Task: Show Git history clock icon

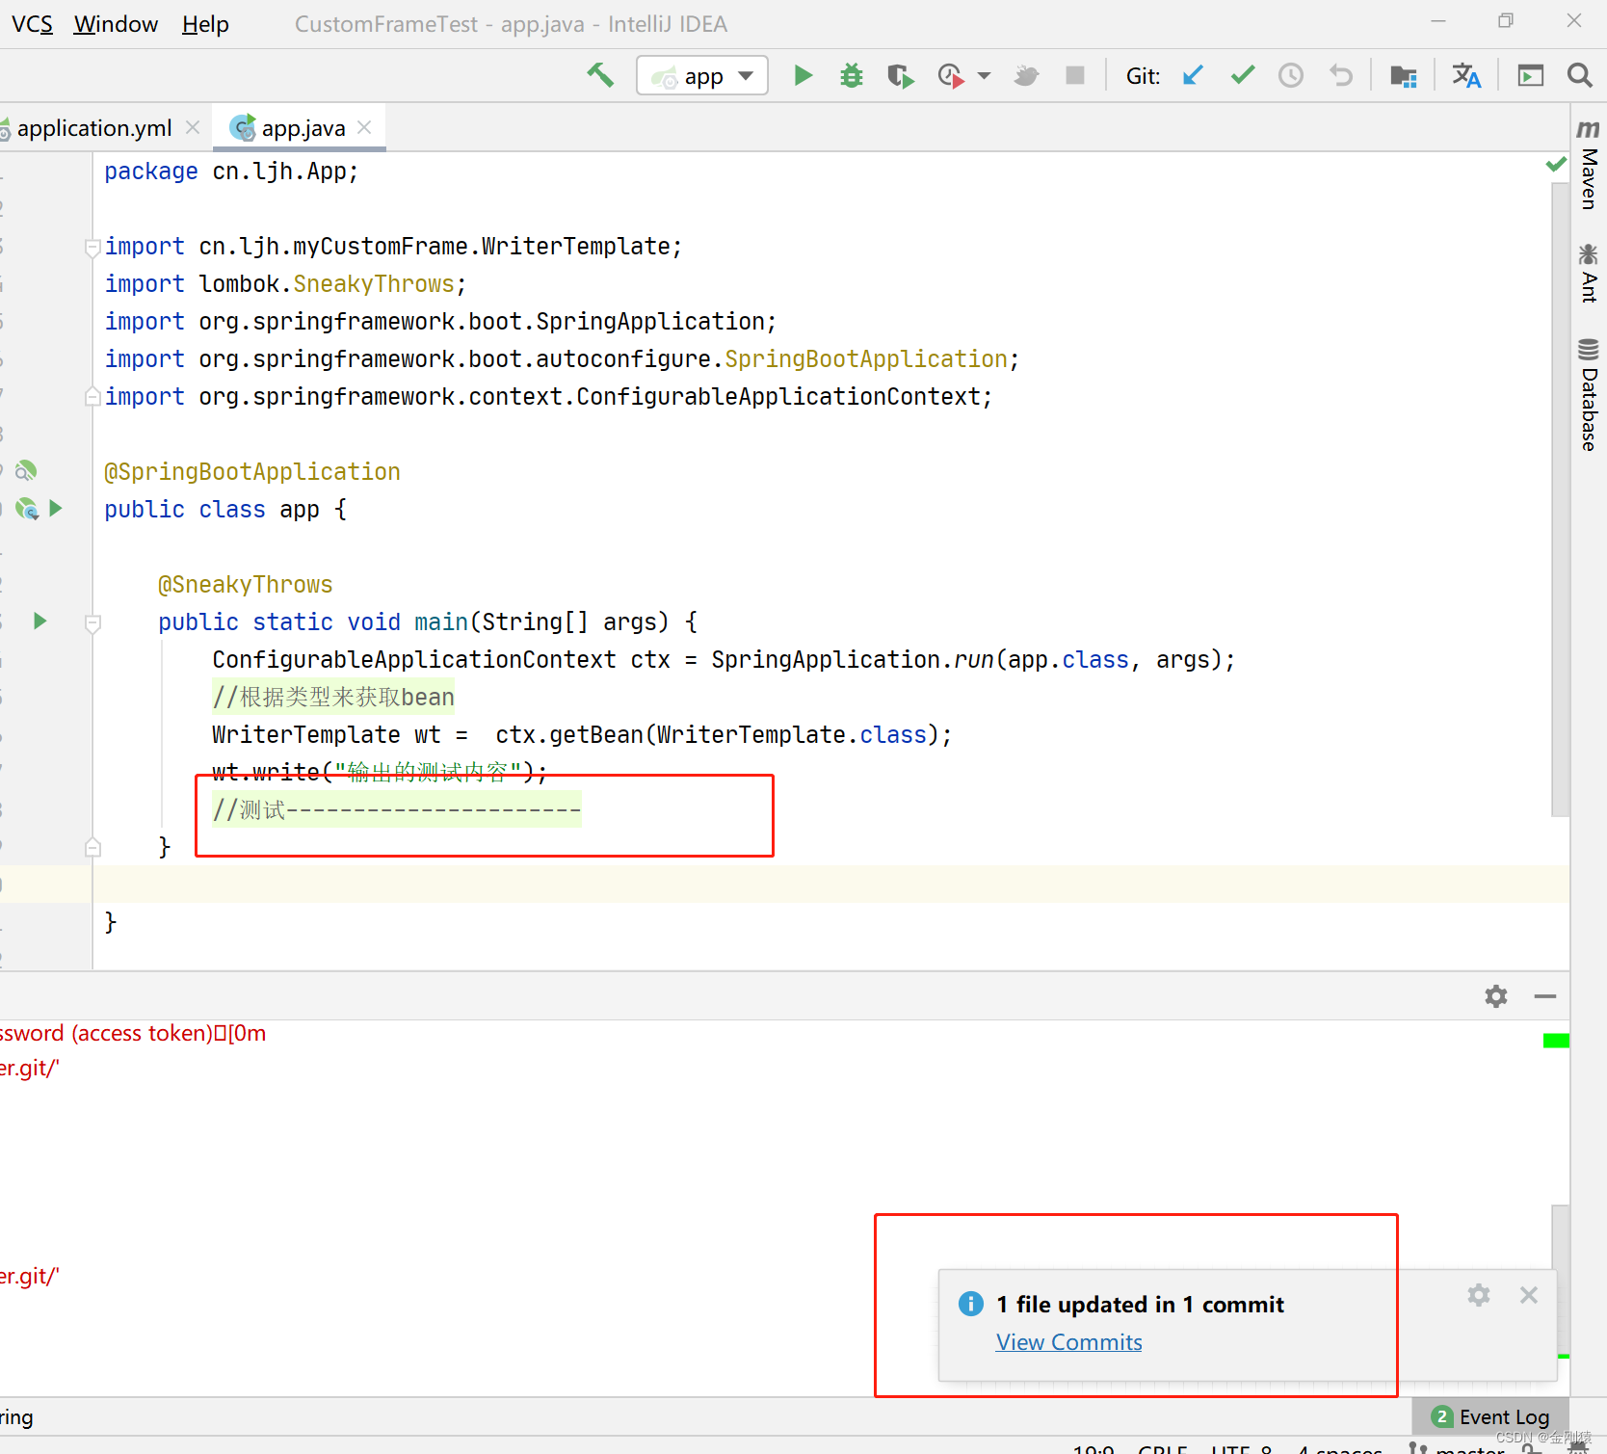Action: (x=1291, y=75)
